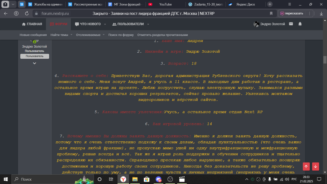The height and width of the screenshot is (184, 327).
Task: Open Yandex Browser from the taskbar
Action: [x=123, y=179]
